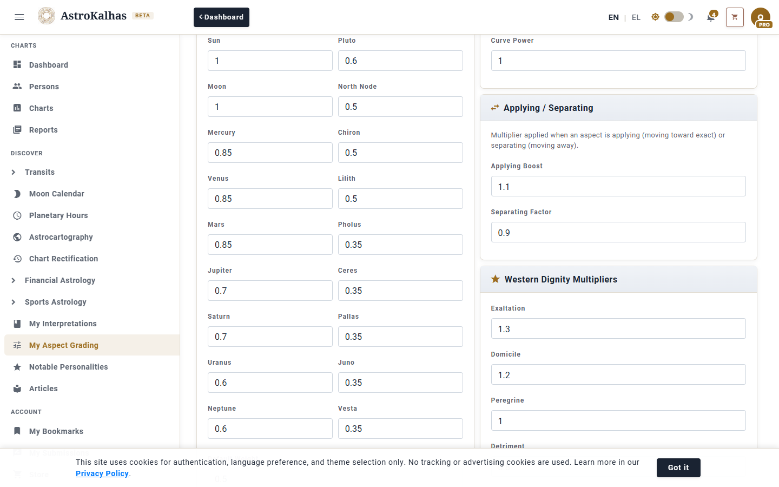Open the hamburger menu icon
This screenshot has height=487, width=779.
pyautogui.click(x=19, y=17)
